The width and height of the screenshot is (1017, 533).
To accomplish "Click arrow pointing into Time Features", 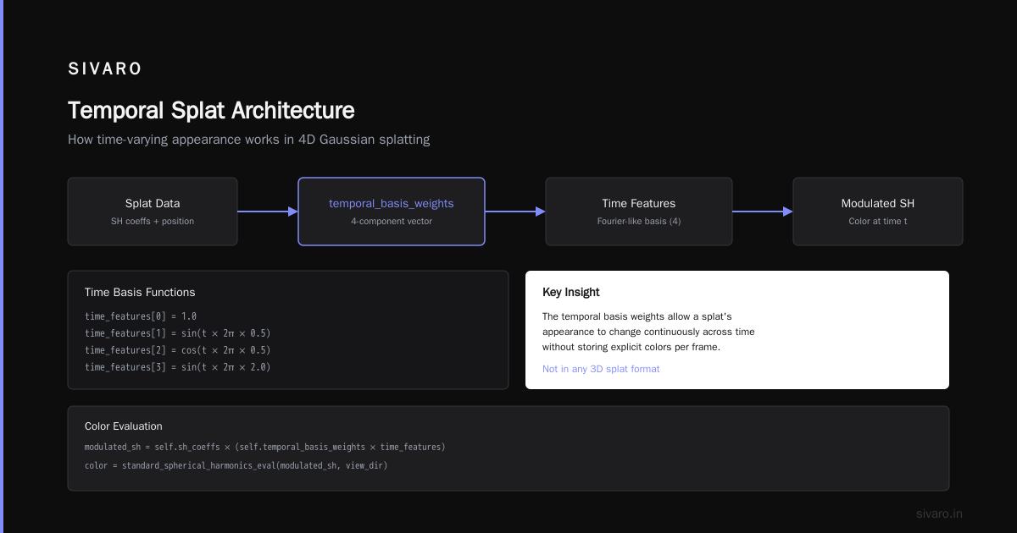I will pyautogui.click(x=515, y=212).
